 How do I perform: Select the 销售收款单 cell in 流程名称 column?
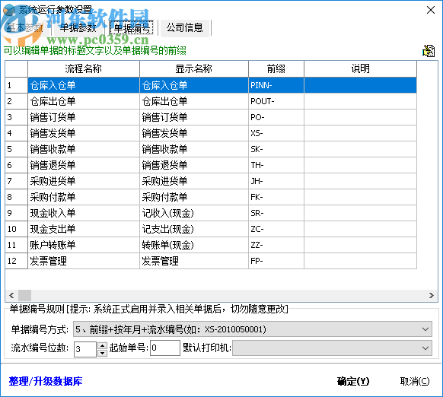pos(84,149)
